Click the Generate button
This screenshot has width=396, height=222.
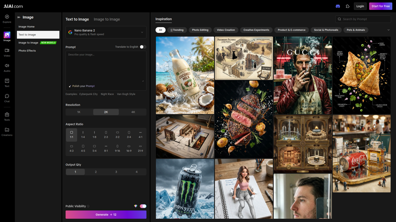click(x=106, y=215)
